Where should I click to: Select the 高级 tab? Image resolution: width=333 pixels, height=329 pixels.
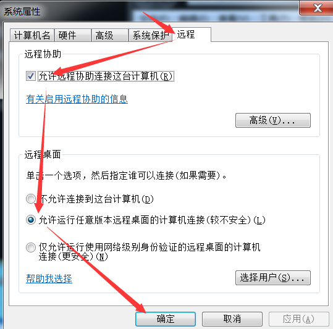point(110,35)
